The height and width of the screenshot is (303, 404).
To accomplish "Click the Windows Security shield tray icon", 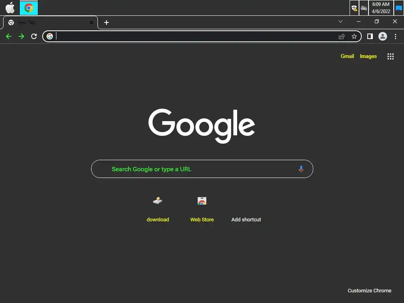I will point(354,8).
